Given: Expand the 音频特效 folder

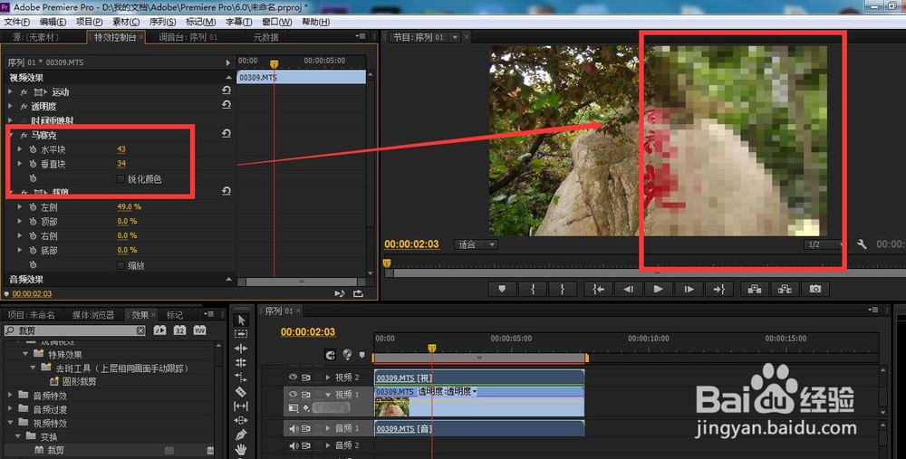Looking at the screenshot, I should point(10,396).
